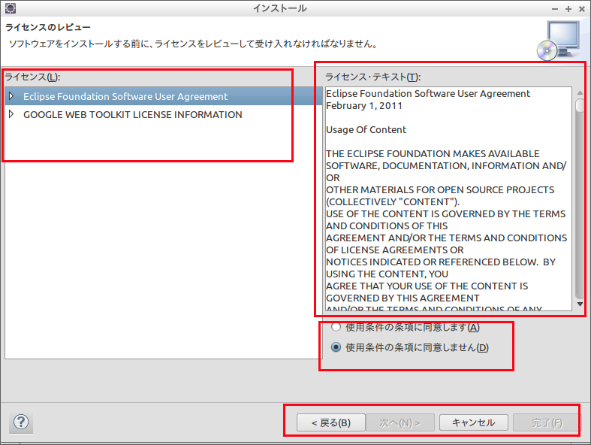
Task: Expand GOOGLE WEB TOOLKIT LICENSE INFORMATION arrow
Action: click(x=11, y=114)
